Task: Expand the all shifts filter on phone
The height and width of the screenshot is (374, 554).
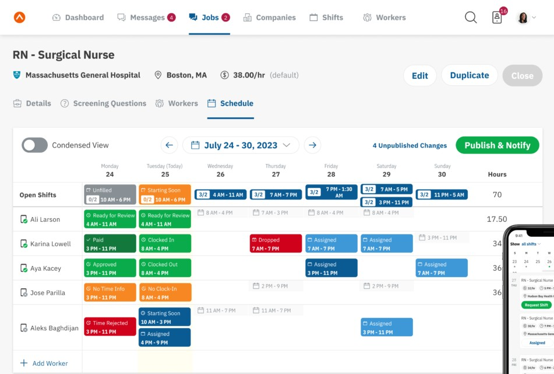Action: pos(531,244)
